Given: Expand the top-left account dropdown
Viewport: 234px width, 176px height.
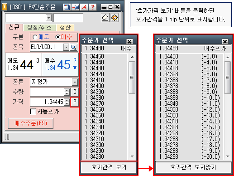Looking at the screenshot, I should (48, 18).
